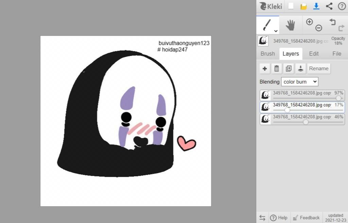
Task: Merge layer down
Action: (x=300, y=69)
